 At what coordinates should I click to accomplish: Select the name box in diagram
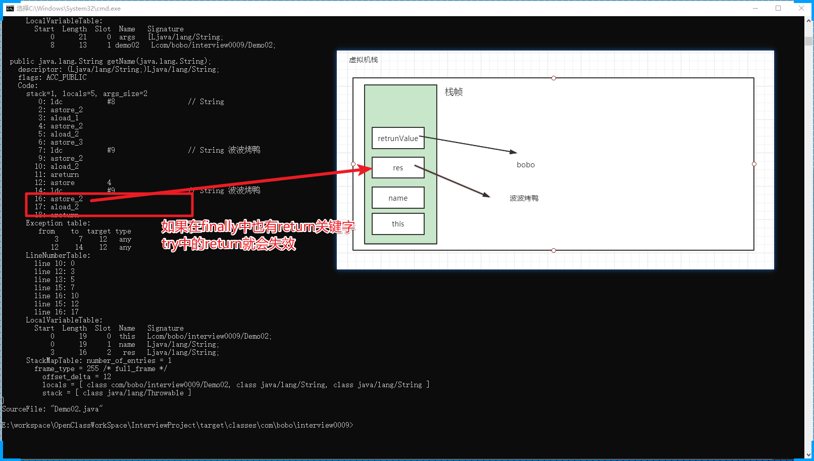(x=398, y=198)
